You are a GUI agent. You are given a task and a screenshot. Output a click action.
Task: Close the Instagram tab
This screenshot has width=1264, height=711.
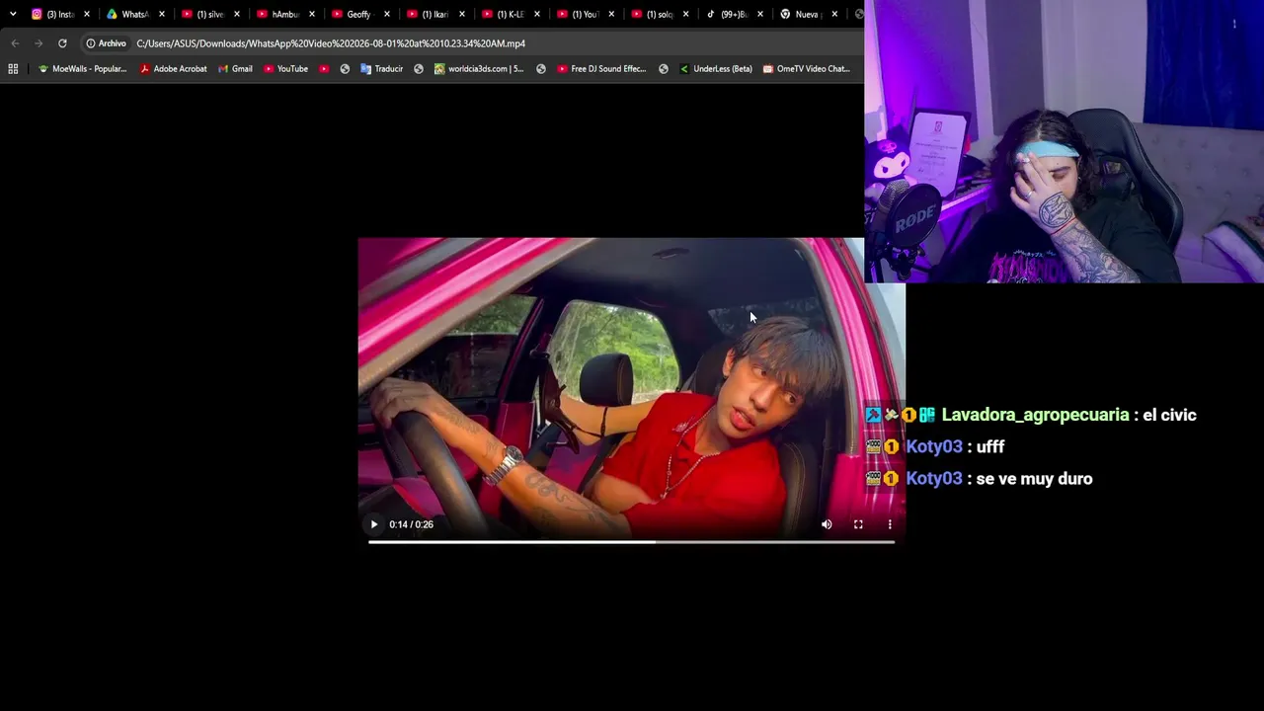(x=87, y=14)
